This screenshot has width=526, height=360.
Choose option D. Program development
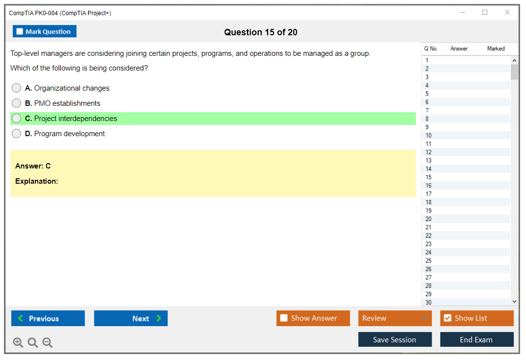[x=17, y=134]
